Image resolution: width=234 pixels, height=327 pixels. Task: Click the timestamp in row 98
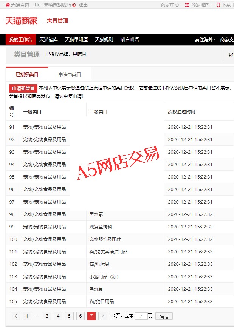click(x=190, y=214)
